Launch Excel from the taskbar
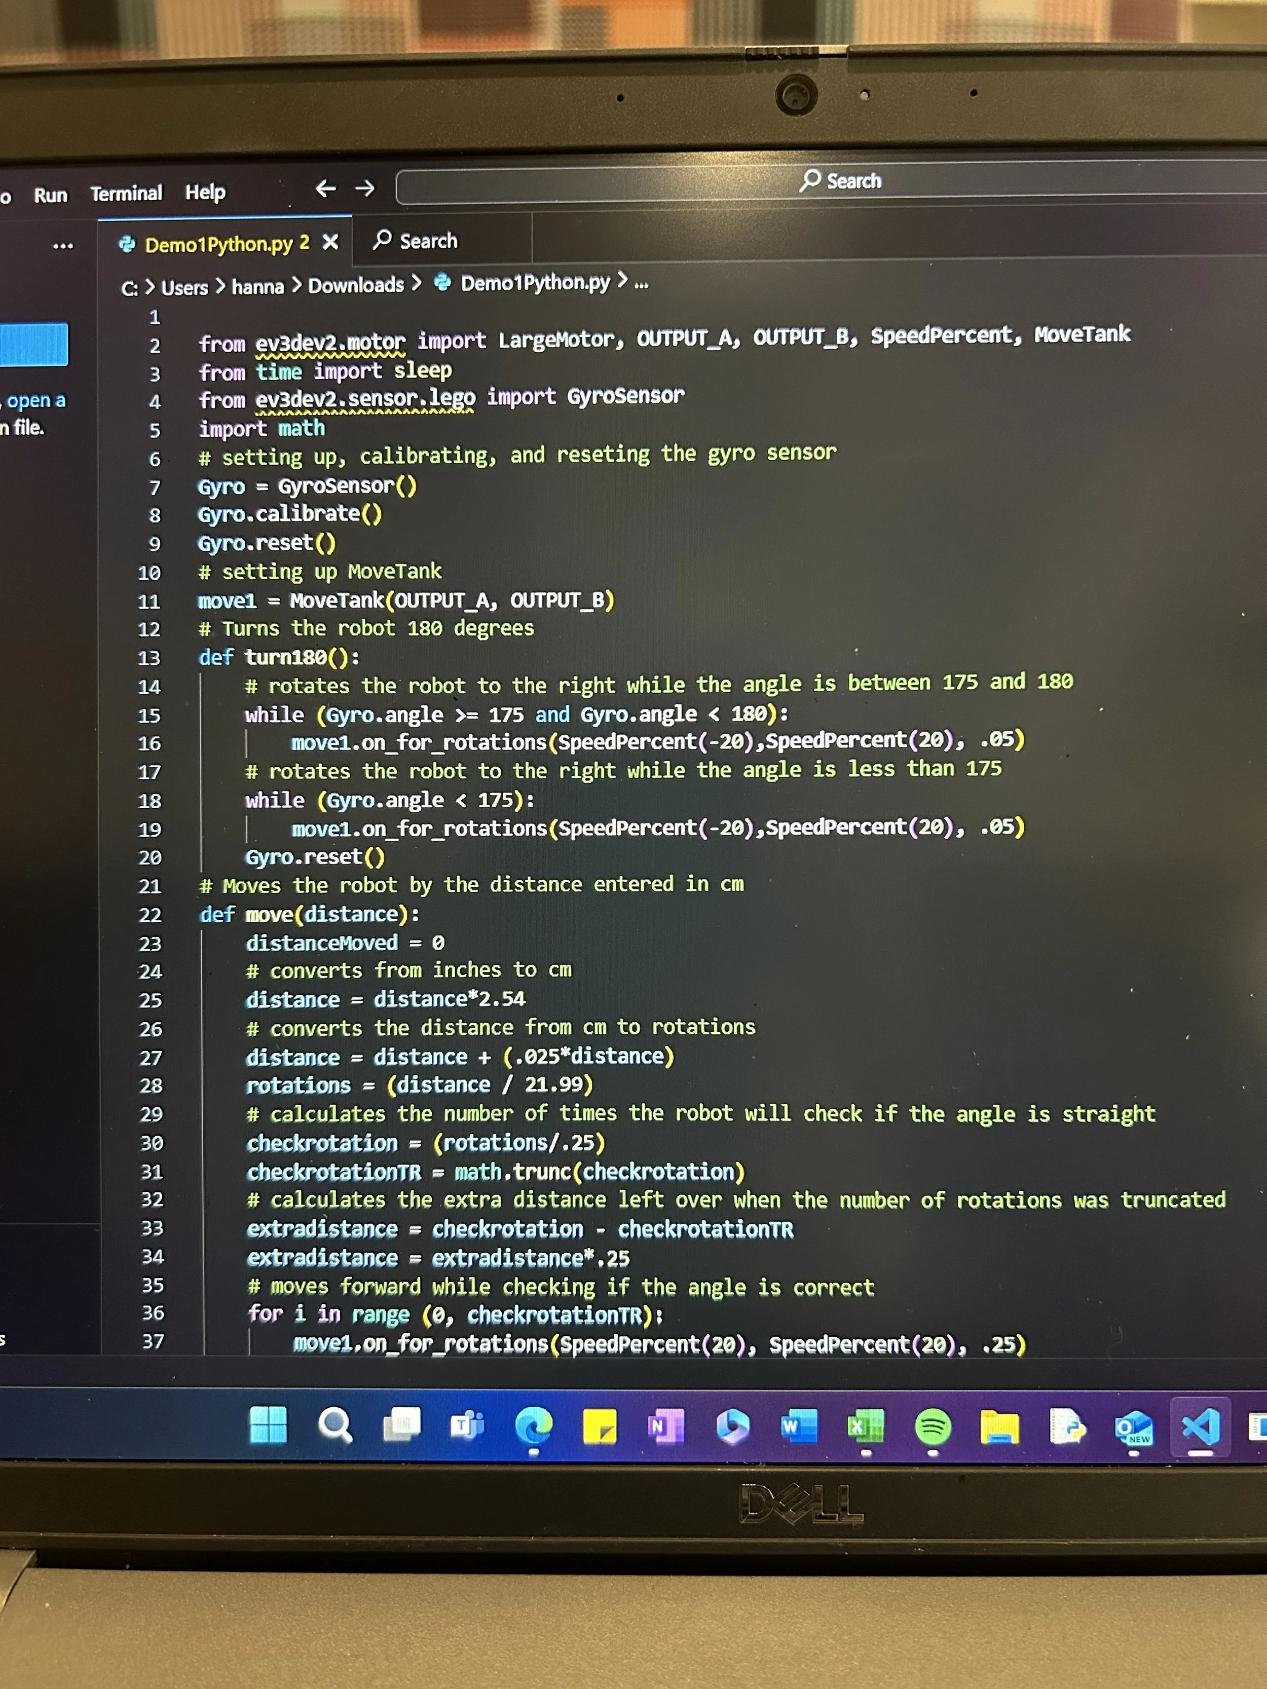This screenshot has width=1267, height=1689. click(865, 1427)
